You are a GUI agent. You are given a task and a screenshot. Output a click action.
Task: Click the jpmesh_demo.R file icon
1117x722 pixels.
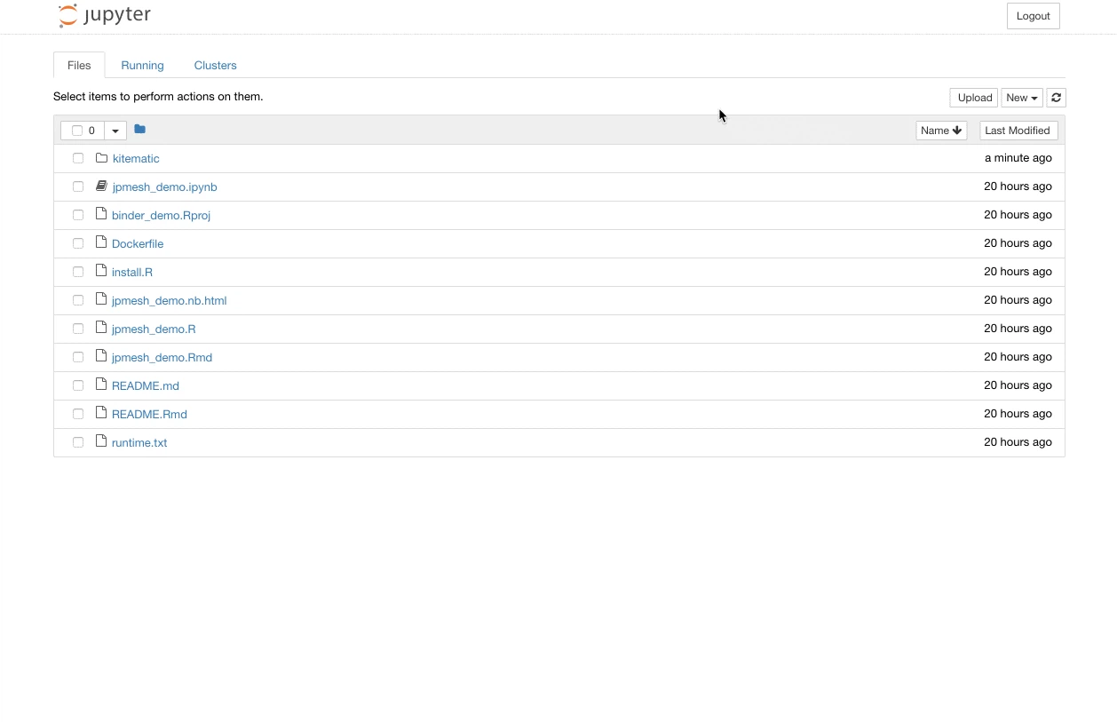coord(101,329)
